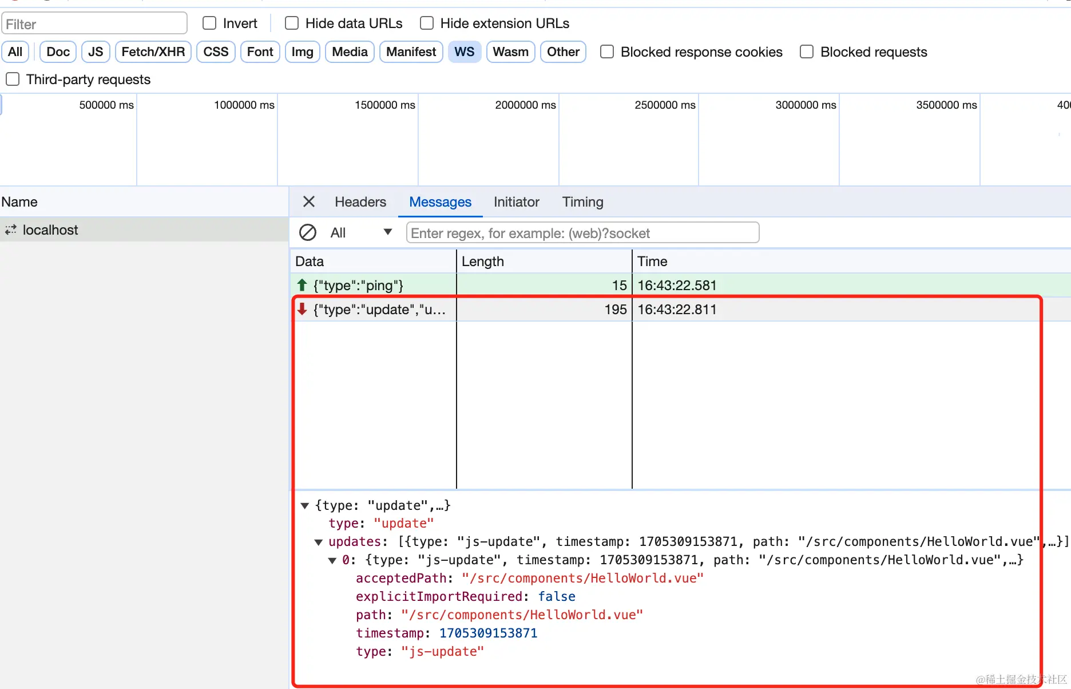Select the Fetch/XHR filter button

click(153, 52)
